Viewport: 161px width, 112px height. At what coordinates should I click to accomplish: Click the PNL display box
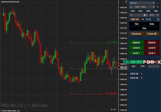coord(144,29)
